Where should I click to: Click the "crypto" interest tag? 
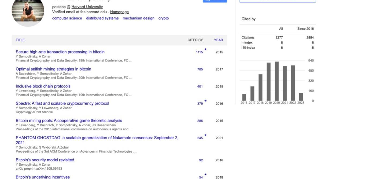click(x=164, y=18)
